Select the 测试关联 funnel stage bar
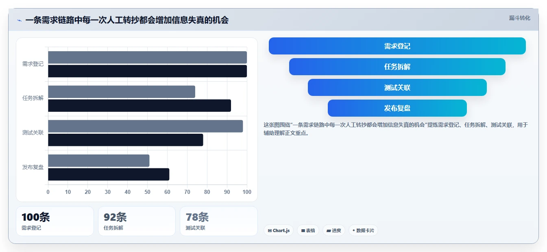 pyautogui.click(x=397, y=87)
